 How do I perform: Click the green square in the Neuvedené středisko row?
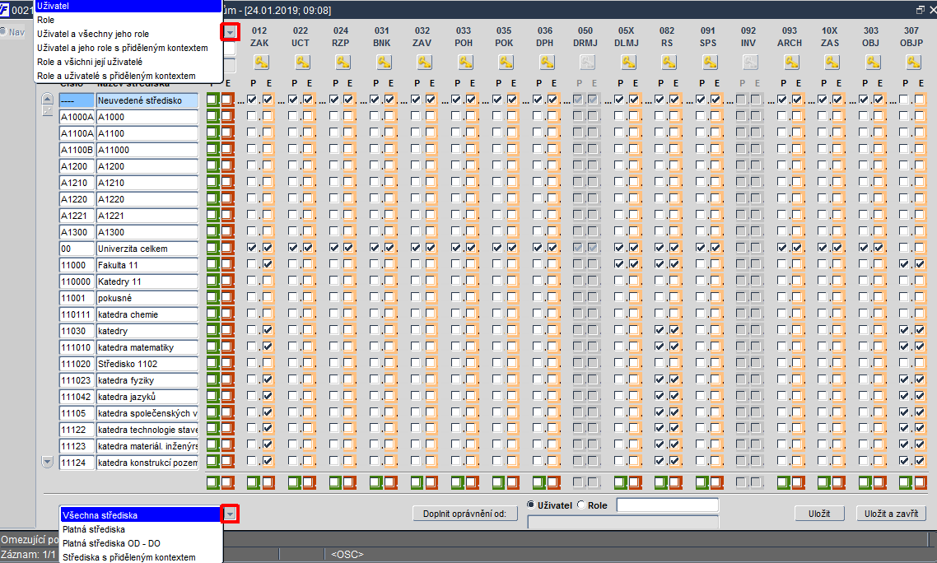212,100
